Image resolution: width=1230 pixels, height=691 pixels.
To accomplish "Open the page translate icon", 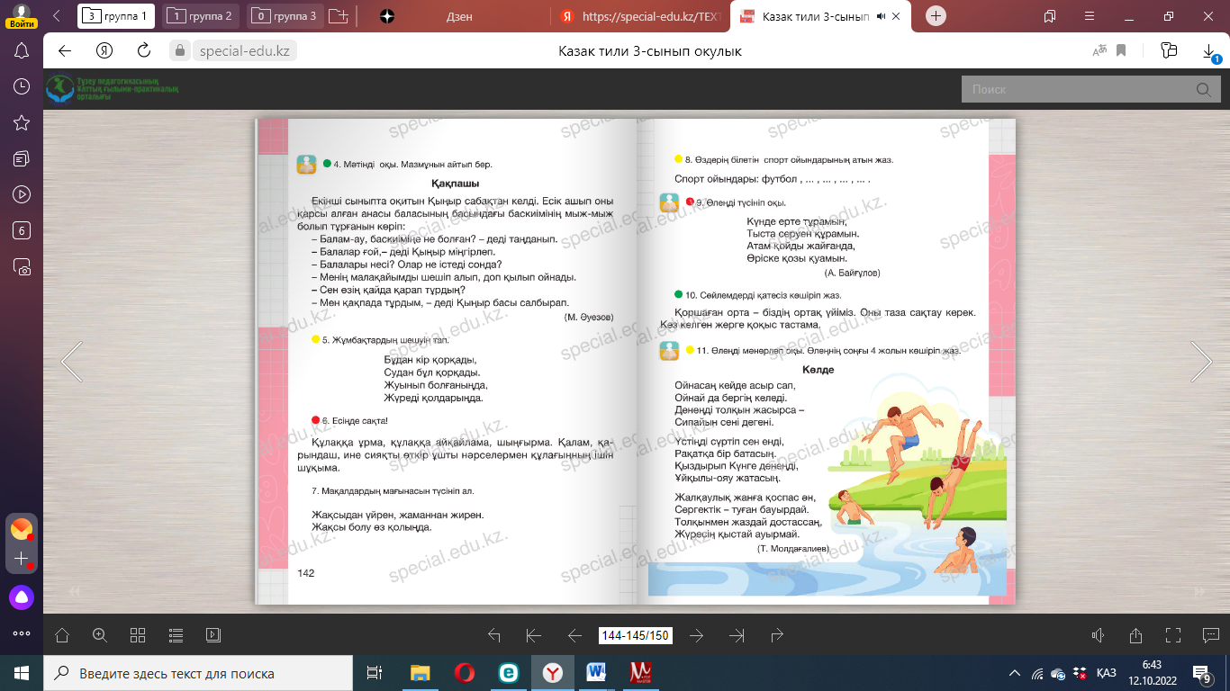I will tap(1099, 51).
